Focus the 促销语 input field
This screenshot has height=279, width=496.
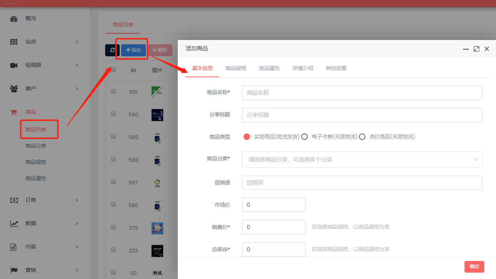point(362,183)
